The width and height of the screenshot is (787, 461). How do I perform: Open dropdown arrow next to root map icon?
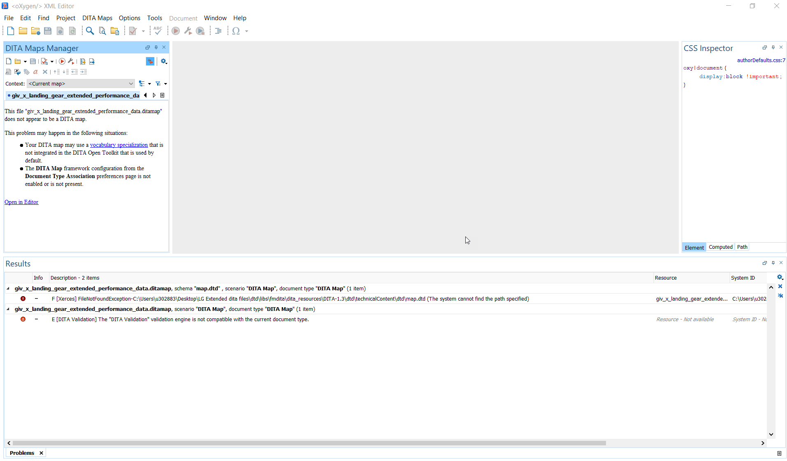point(149,84)
